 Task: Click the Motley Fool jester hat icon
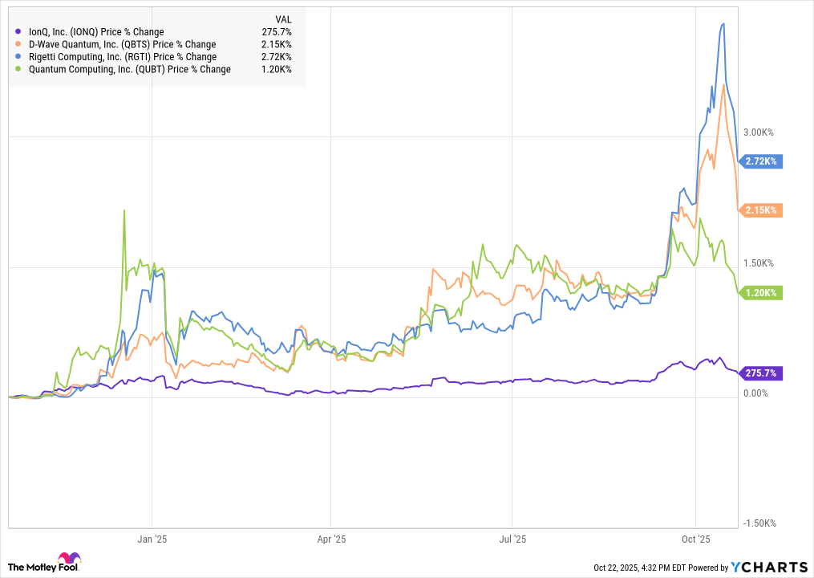67,560
